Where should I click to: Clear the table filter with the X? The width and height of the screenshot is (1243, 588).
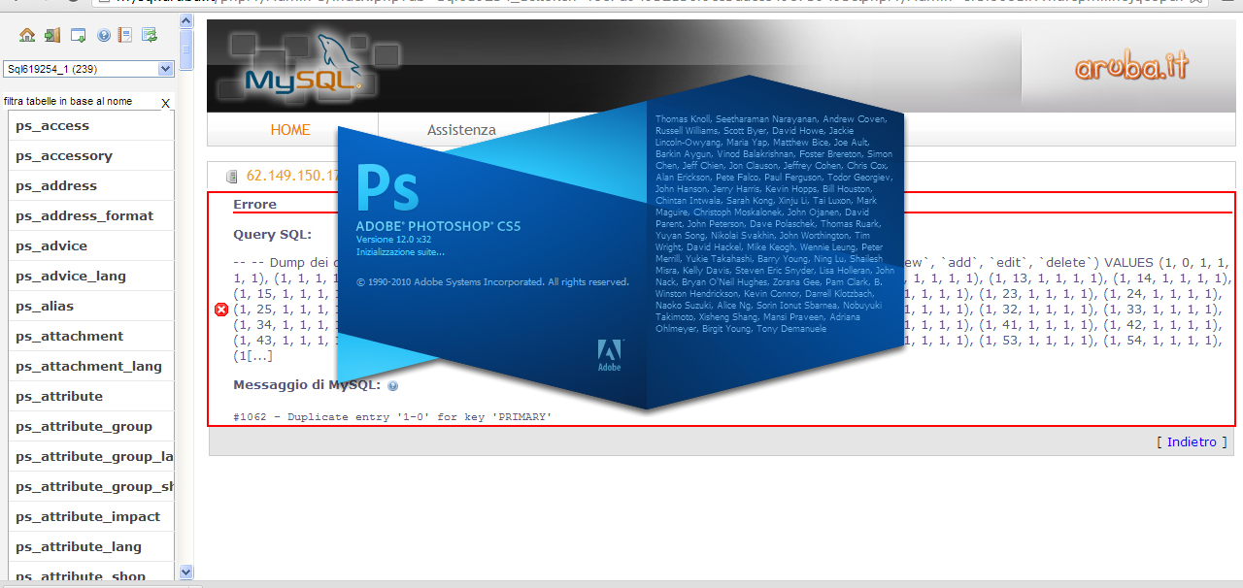(165, 104)
